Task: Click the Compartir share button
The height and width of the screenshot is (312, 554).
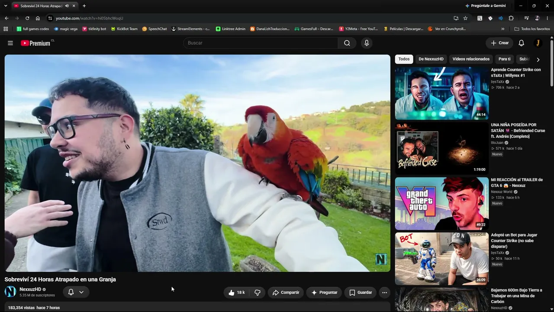Action: click(286, 292)
